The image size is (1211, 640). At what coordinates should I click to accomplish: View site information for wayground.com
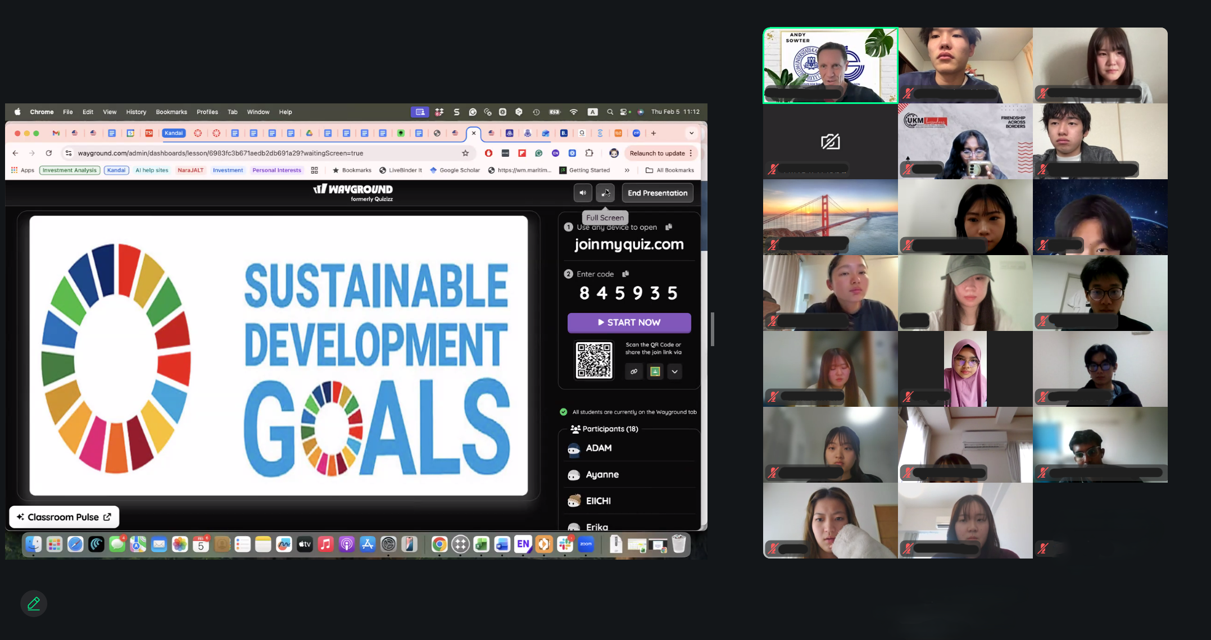69,153
